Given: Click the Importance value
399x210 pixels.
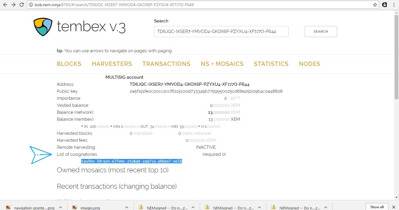Looking at the screenshot, I should point(232,98).
